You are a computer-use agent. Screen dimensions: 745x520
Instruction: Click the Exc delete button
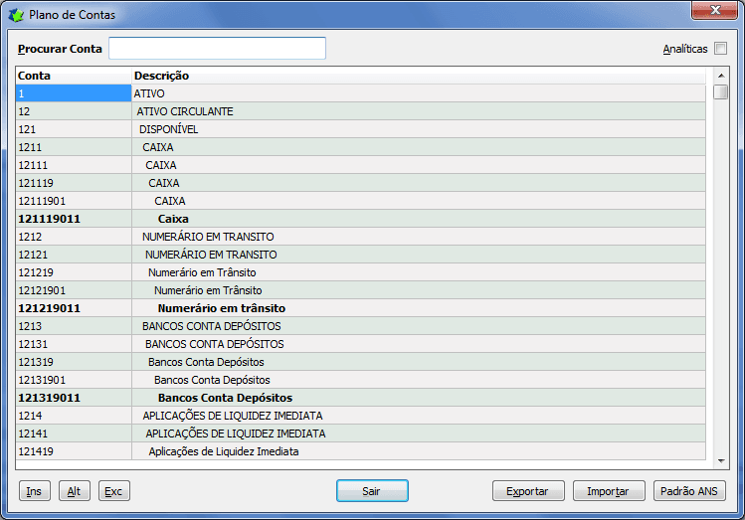tap(114, 491)
